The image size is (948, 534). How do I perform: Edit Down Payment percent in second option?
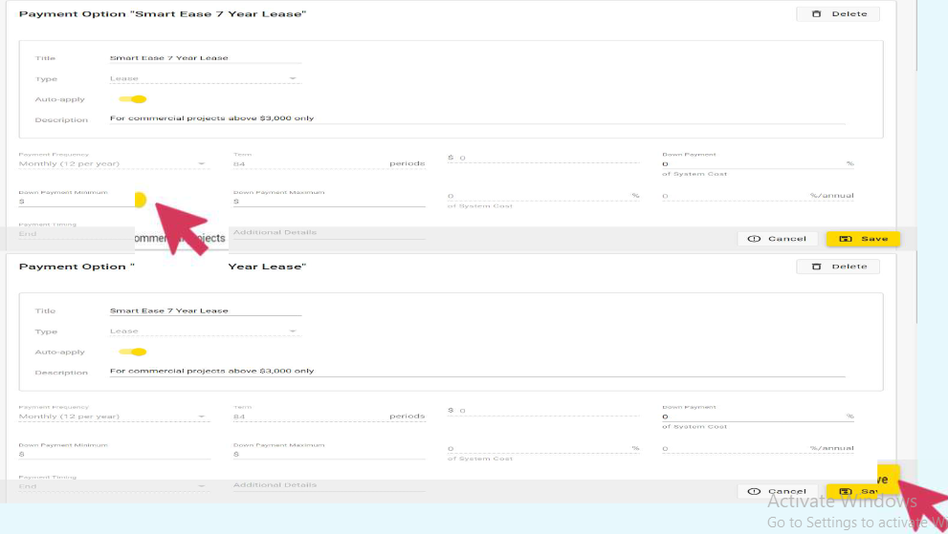pyautogui.click(x=758, y=417)
